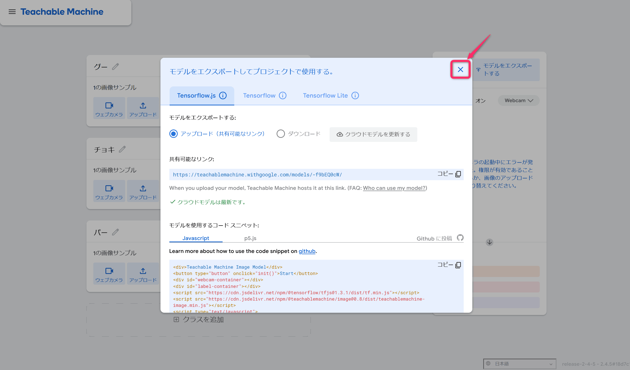
Task: Open the Who can use my model? link
Action: (394, 188)
